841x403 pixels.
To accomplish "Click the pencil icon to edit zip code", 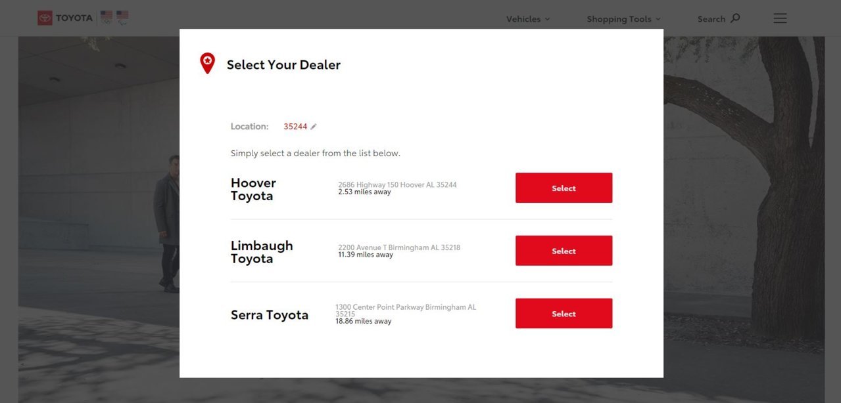I will tap(314, 127).
